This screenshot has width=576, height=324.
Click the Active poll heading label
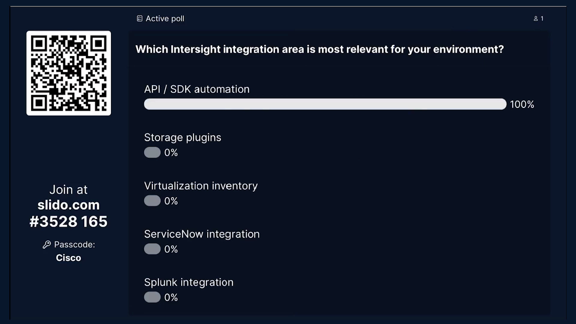point(165,19)
